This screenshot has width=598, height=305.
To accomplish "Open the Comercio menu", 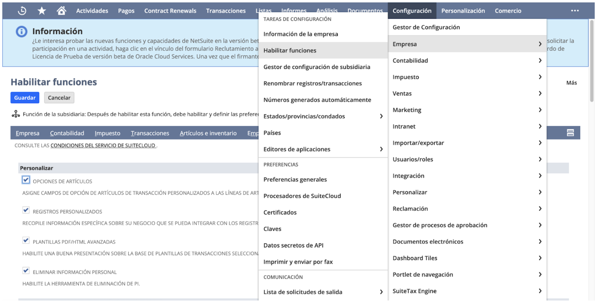I will tap(508, 11).
